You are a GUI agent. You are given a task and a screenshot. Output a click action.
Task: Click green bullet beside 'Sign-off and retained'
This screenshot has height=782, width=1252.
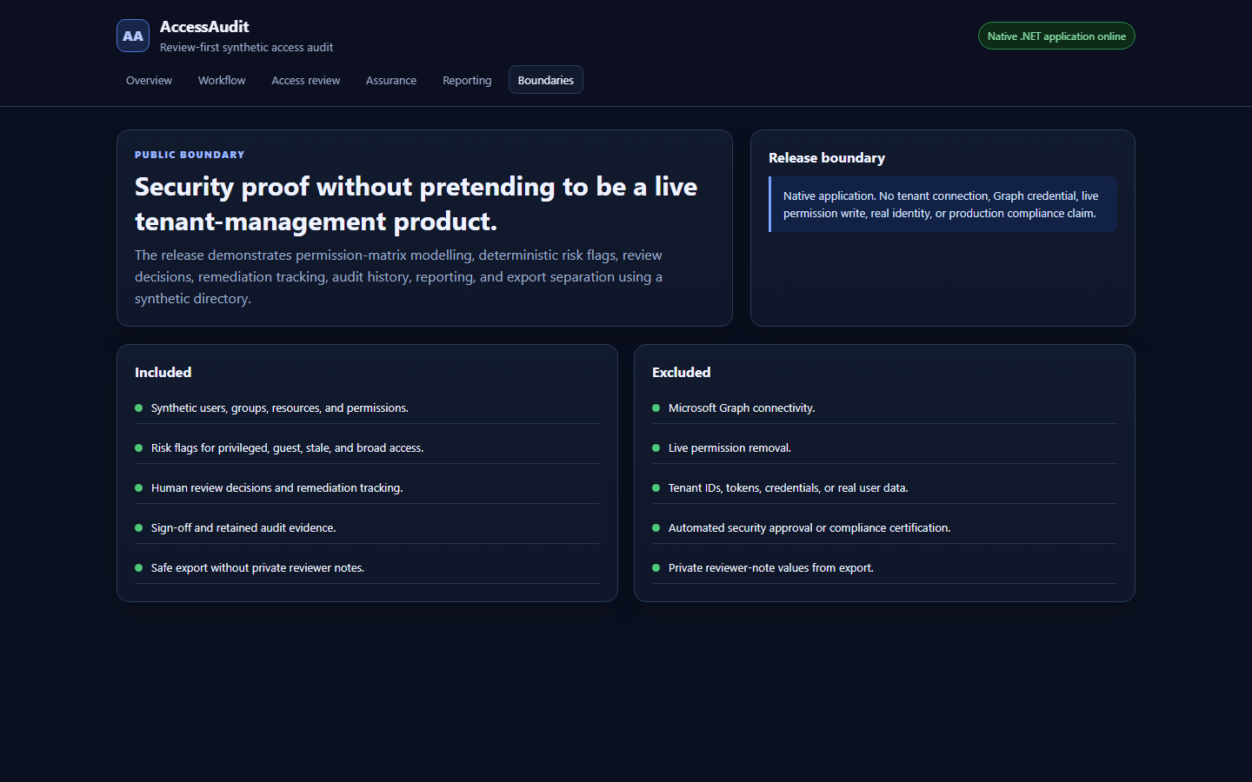(x=138, y=527)
